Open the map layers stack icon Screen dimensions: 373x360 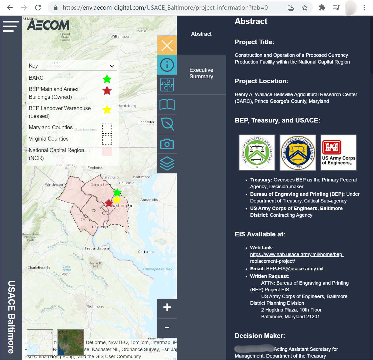coord(167,163)
